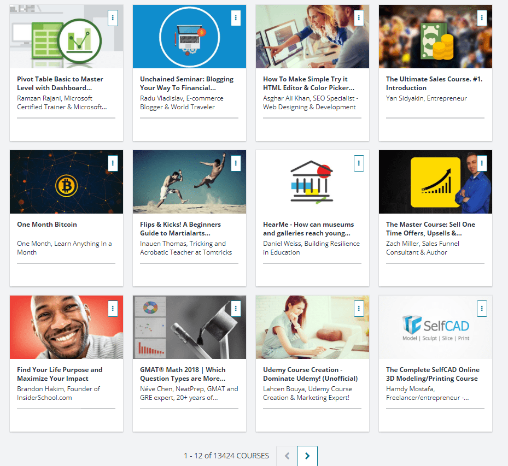Click kebab menu on Flips & Kicks card
The width and height of the screenshot is (508, 466).
click(x=236, y=163)
